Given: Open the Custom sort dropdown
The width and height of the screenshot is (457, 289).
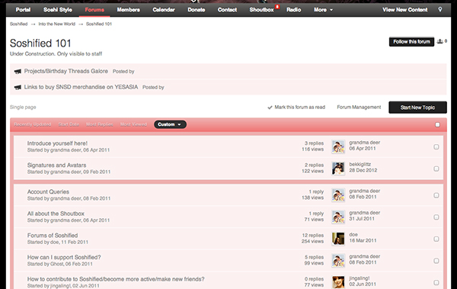Looking at the screenshot, I should point(170,124).
